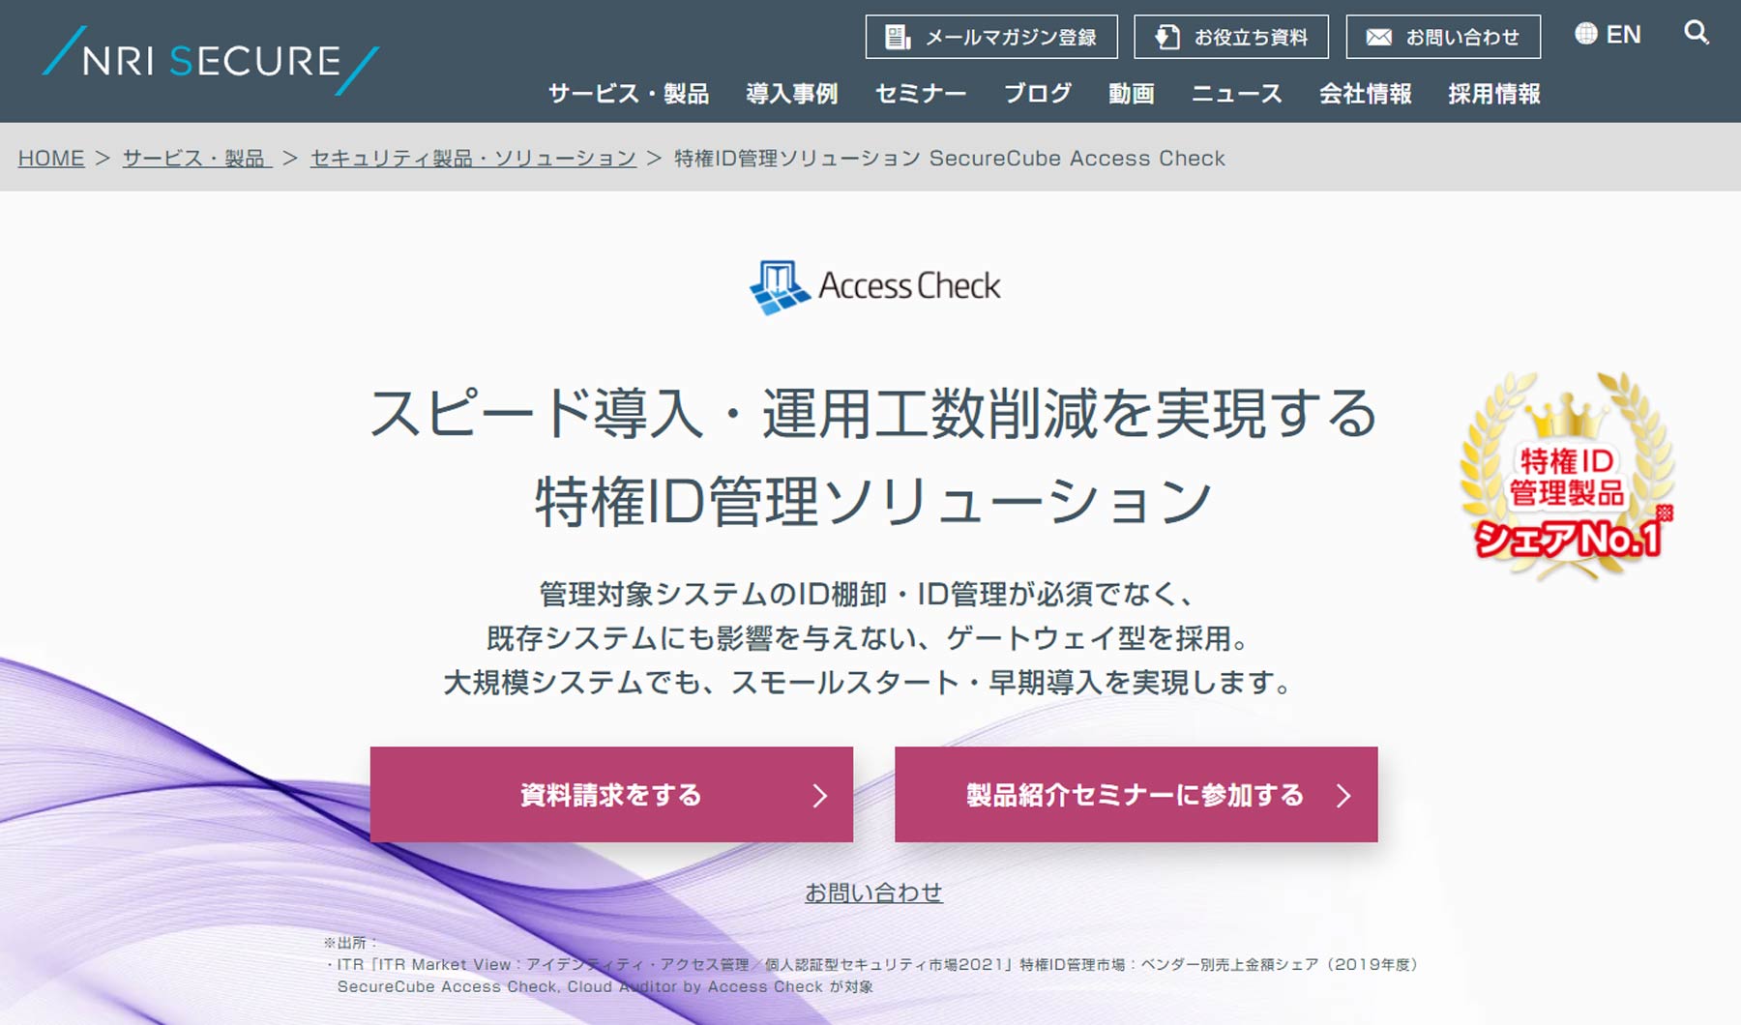The width and height of the screenshot is (1741, 1025).
Task: Click 資料請求をする button
Action: (x=611, y=795)
